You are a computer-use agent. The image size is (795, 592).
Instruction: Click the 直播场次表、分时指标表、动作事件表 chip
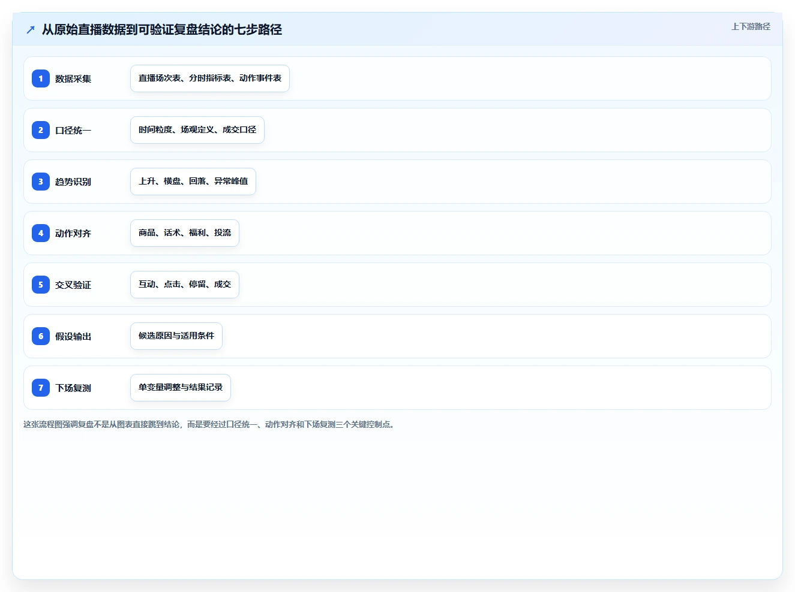pyautogui.click(x=210, y=78)
